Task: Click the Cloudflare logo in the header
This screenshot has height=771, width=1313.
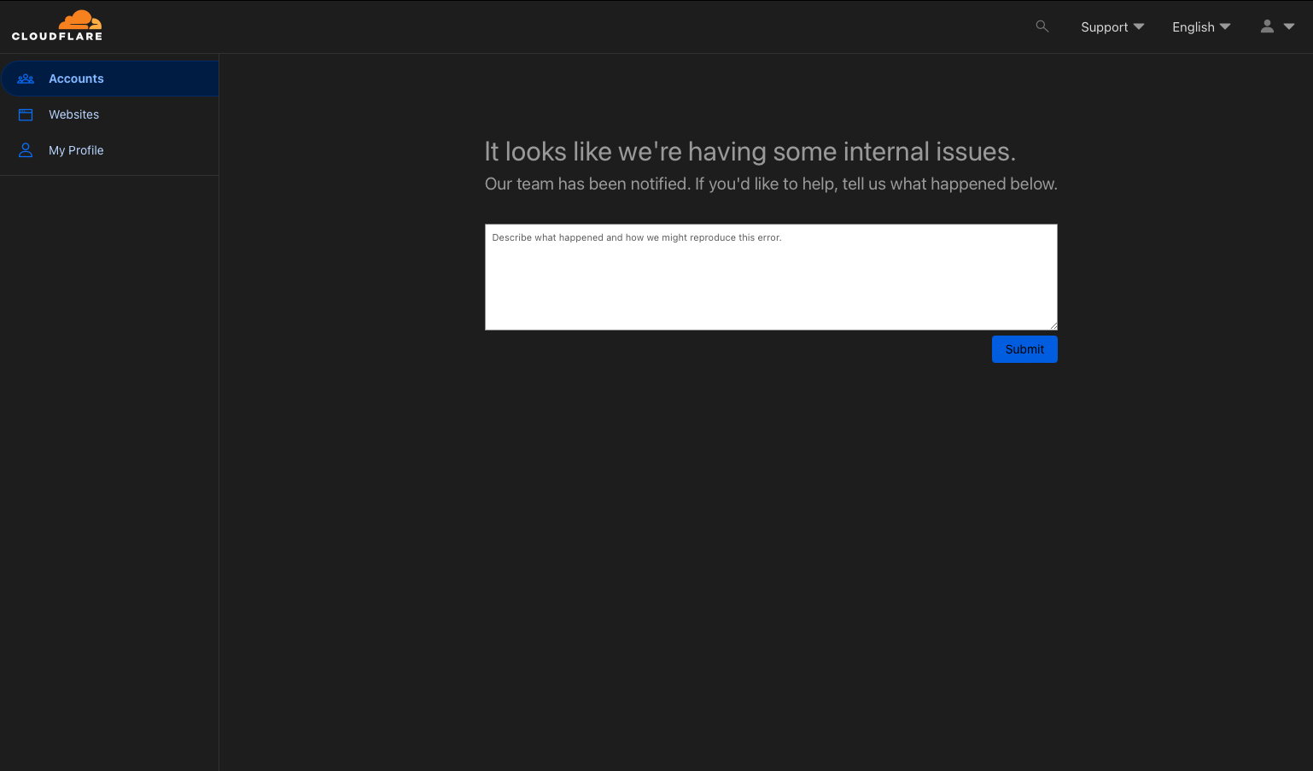Action: pos(56,25)
